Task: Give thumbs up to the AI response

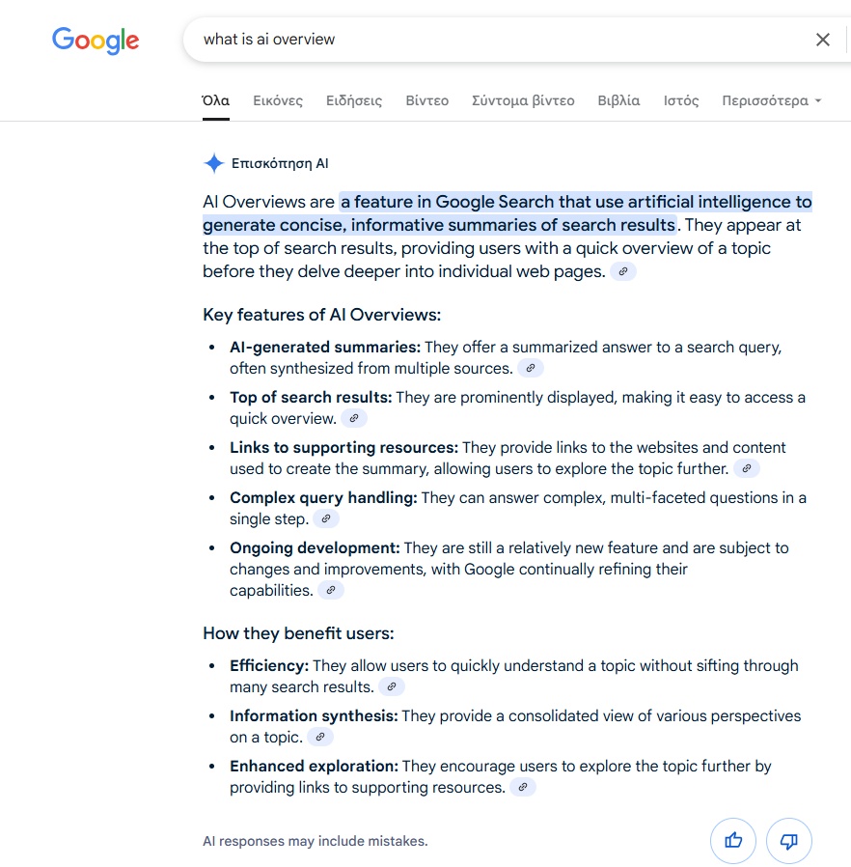Action: pos(733,841)
